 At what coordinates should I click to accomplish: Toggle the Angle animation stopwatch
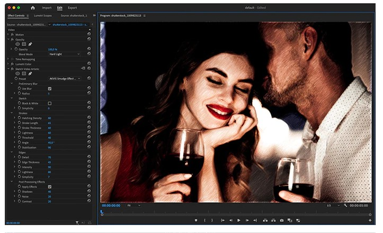pos(19,142)
